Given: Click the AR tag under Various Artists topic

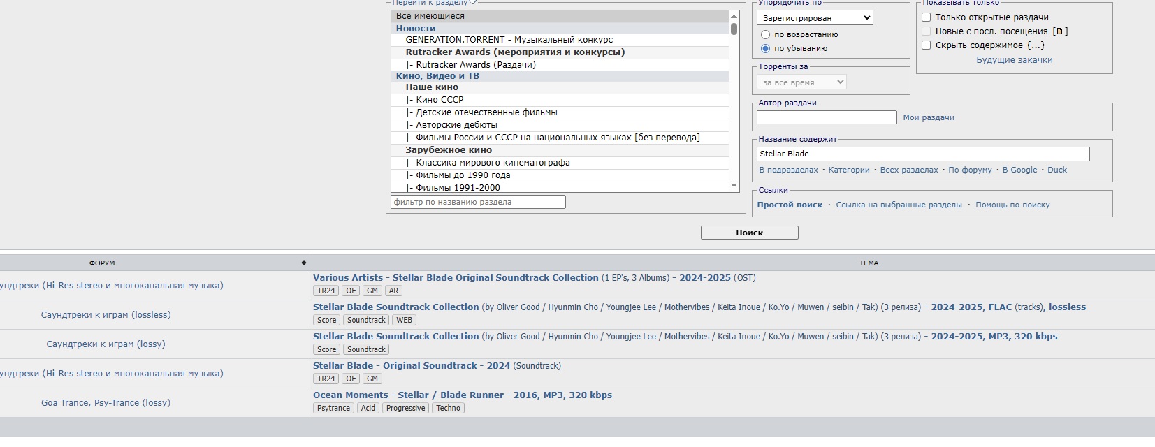Looking at the screenshot, I should pos(394,291).
